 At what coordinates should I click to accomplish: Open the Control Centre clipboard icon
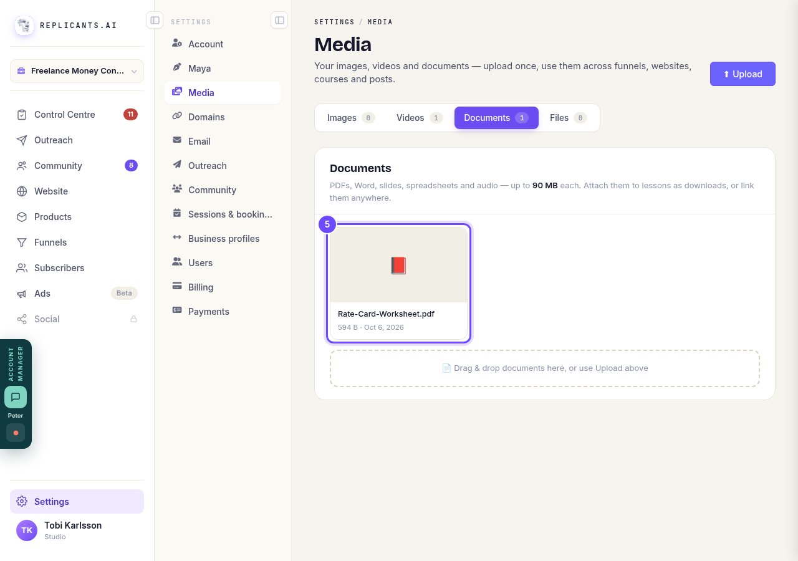(22, 115)
